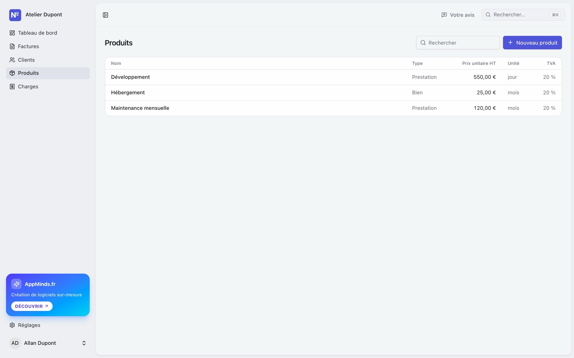
Task: Click the AD avatar circle
Action: [x=15, y=343]
